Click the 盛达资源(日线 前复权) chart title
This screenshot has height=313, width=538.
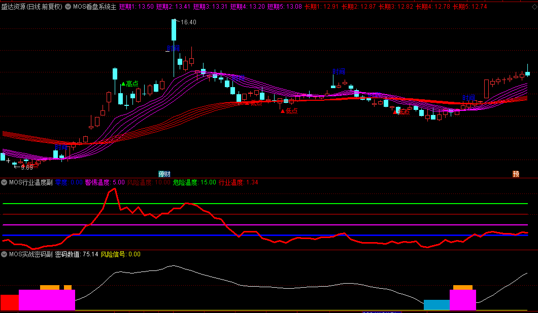[x=32, y=7]
